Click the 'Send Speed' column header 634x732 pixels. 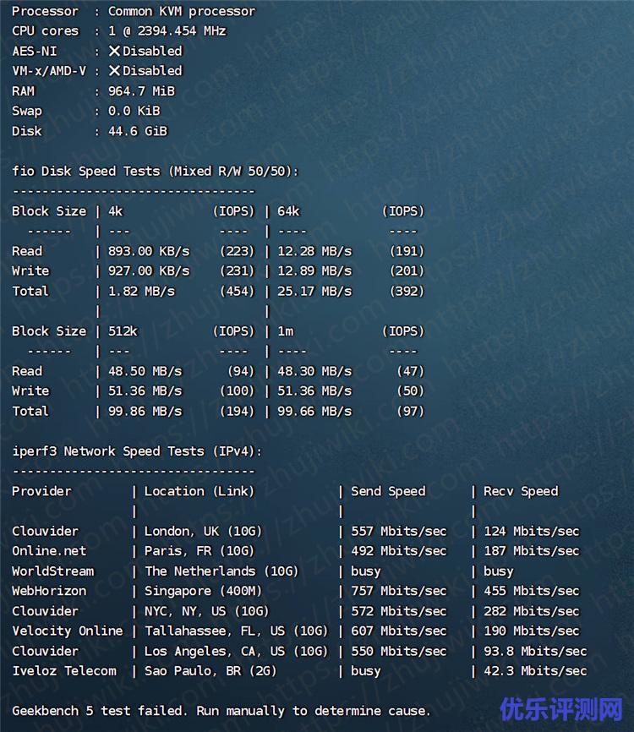[x=388, y=491]
